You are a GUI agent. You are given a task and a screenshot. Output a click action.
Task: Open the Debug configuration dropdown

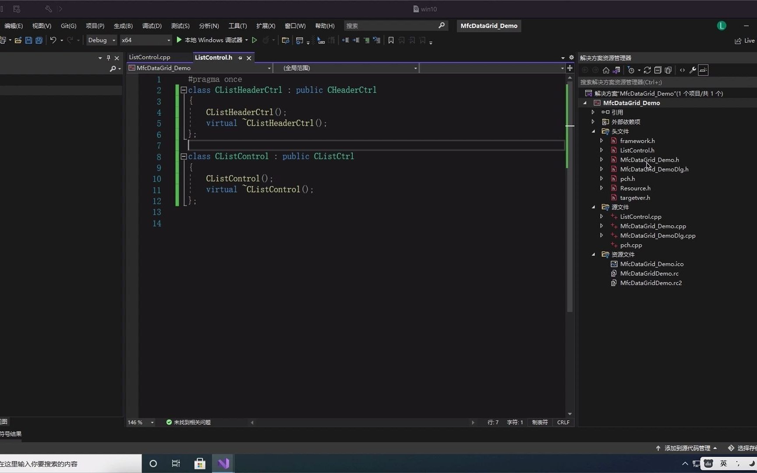tap(101, 40)
